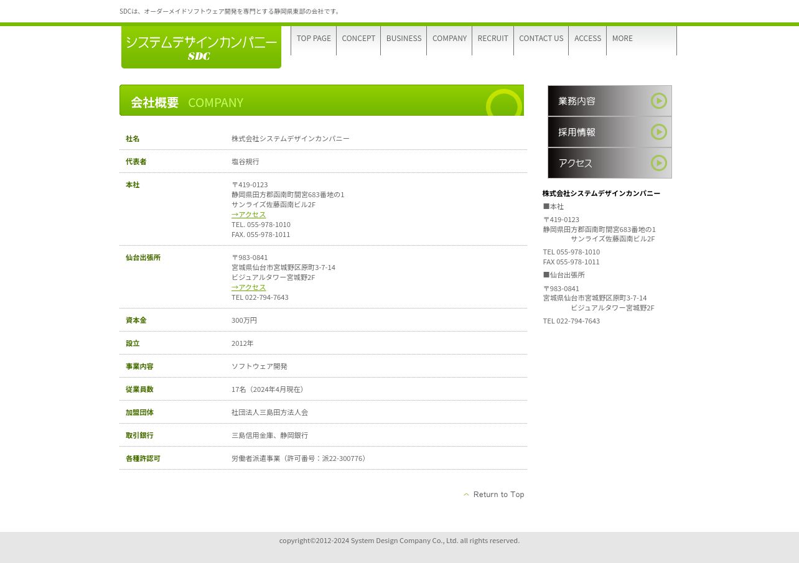
Task: Click 三島信用金庫、静岡銀行
Action: [x=269, y=435]
